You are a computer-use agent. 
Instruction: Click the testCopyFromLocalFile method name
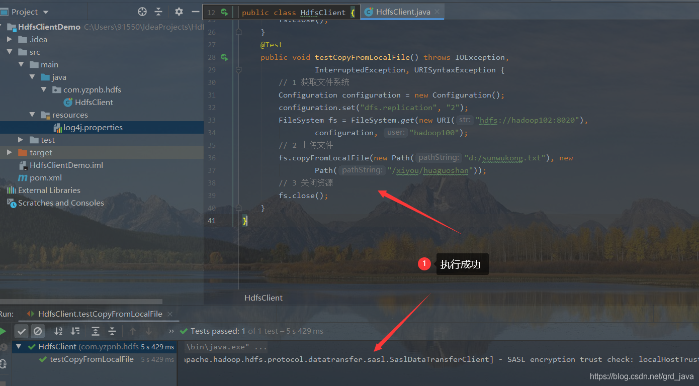click(x=362, y=57)
